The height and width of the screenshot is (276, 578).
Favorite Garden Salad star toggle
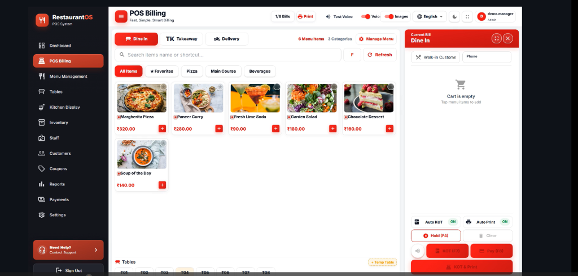coord(334,87)
